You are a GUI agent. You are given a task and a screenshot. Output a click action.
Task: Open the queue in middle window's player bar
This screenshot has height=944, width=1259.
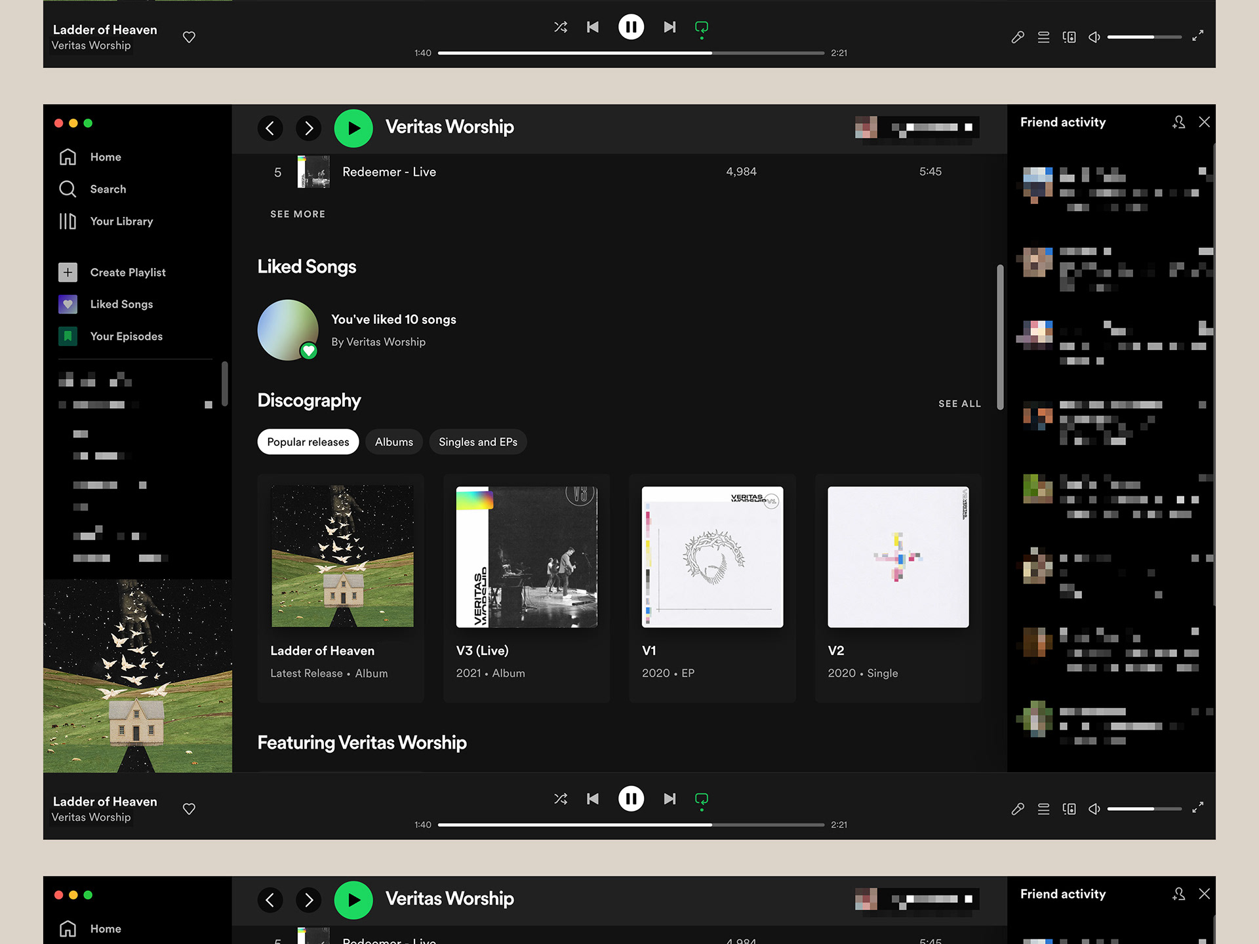click(x=1043, y=809)
